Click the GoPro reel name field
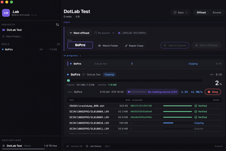 [x=80, y=45]
